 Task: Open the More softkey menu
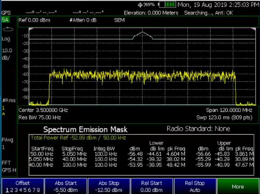pyautogui.click(x=238, y=186)
